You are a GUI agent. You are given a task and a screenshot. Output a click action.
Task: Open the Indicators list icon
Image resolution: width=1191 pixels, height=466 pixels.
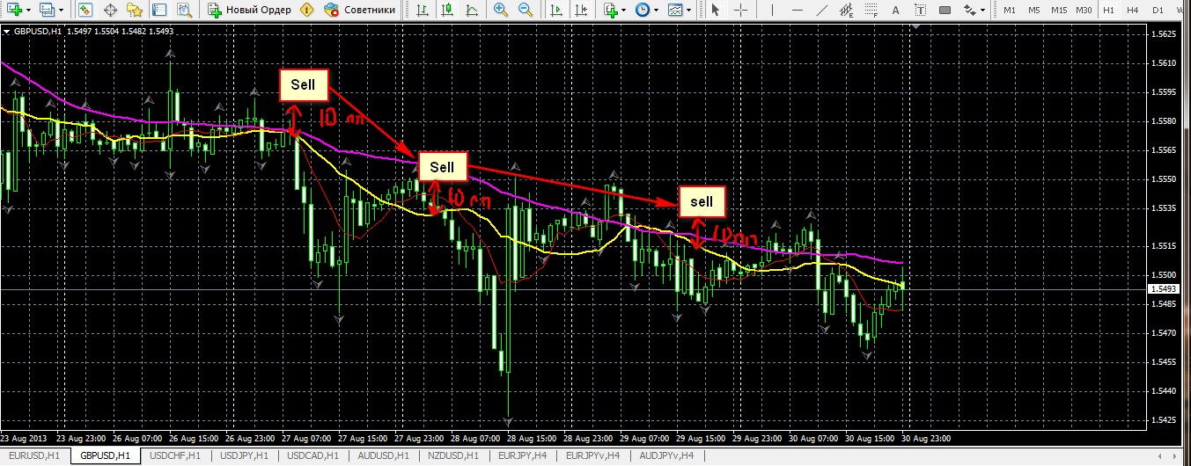pyautogui.click(x=611, y=11)
